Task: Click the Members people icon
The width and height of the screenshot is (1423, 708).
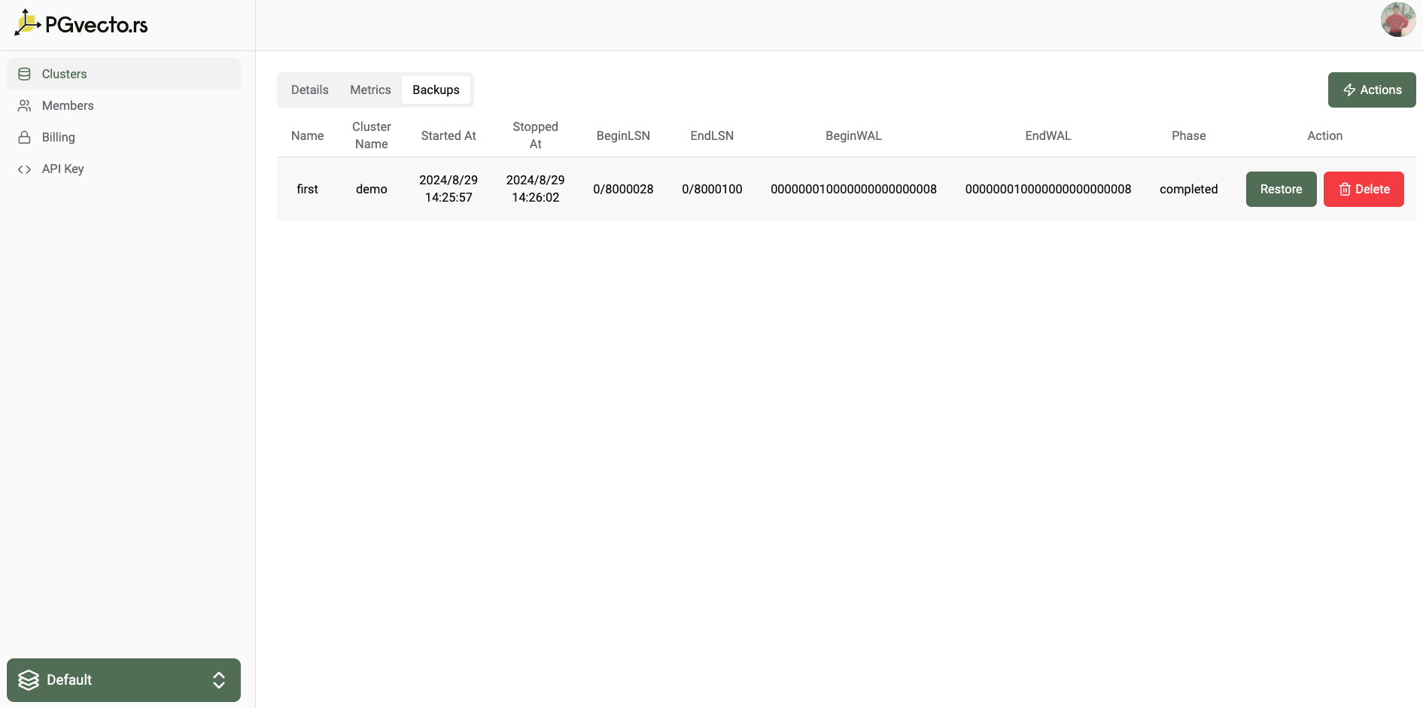Action: [25, 106]
